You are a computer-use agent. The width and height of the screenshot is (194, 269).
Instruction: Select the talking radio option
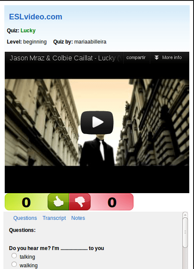click(14, 256)
